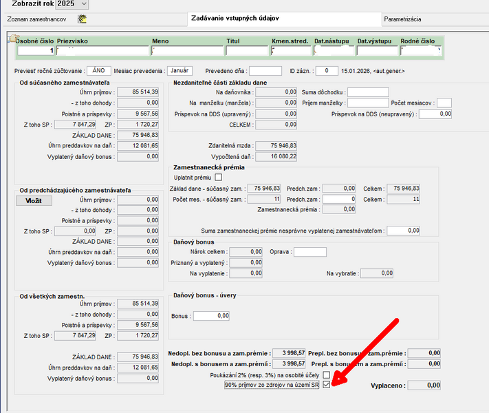Click the hand pointer record icon
This screenshot has width=489, height=413.
tap(13, 38)
